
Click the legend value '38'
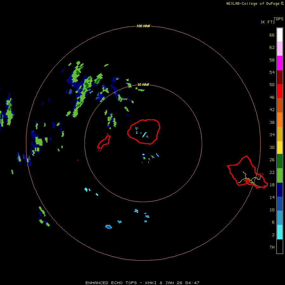coord(272,123)
